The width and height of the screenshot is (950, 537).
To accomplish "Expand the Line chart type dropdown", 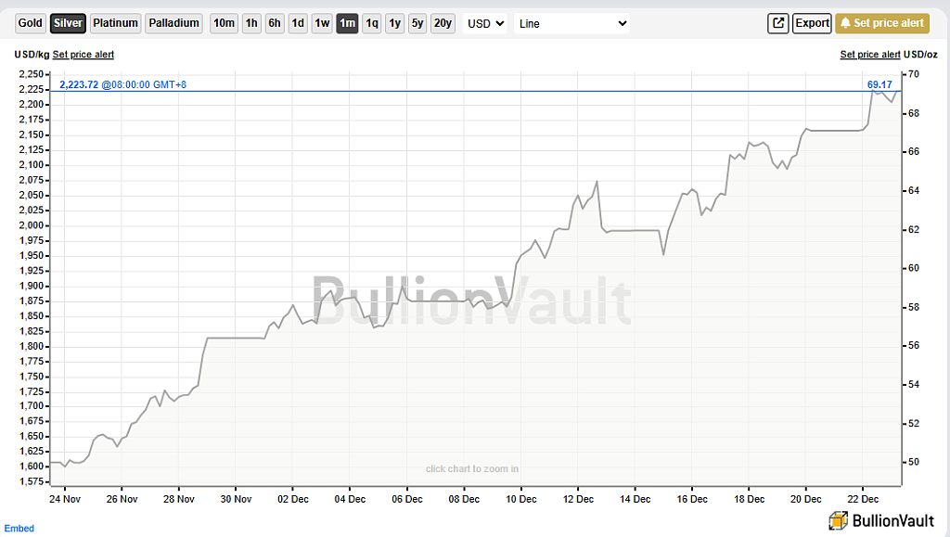I will tap(571, 23).
